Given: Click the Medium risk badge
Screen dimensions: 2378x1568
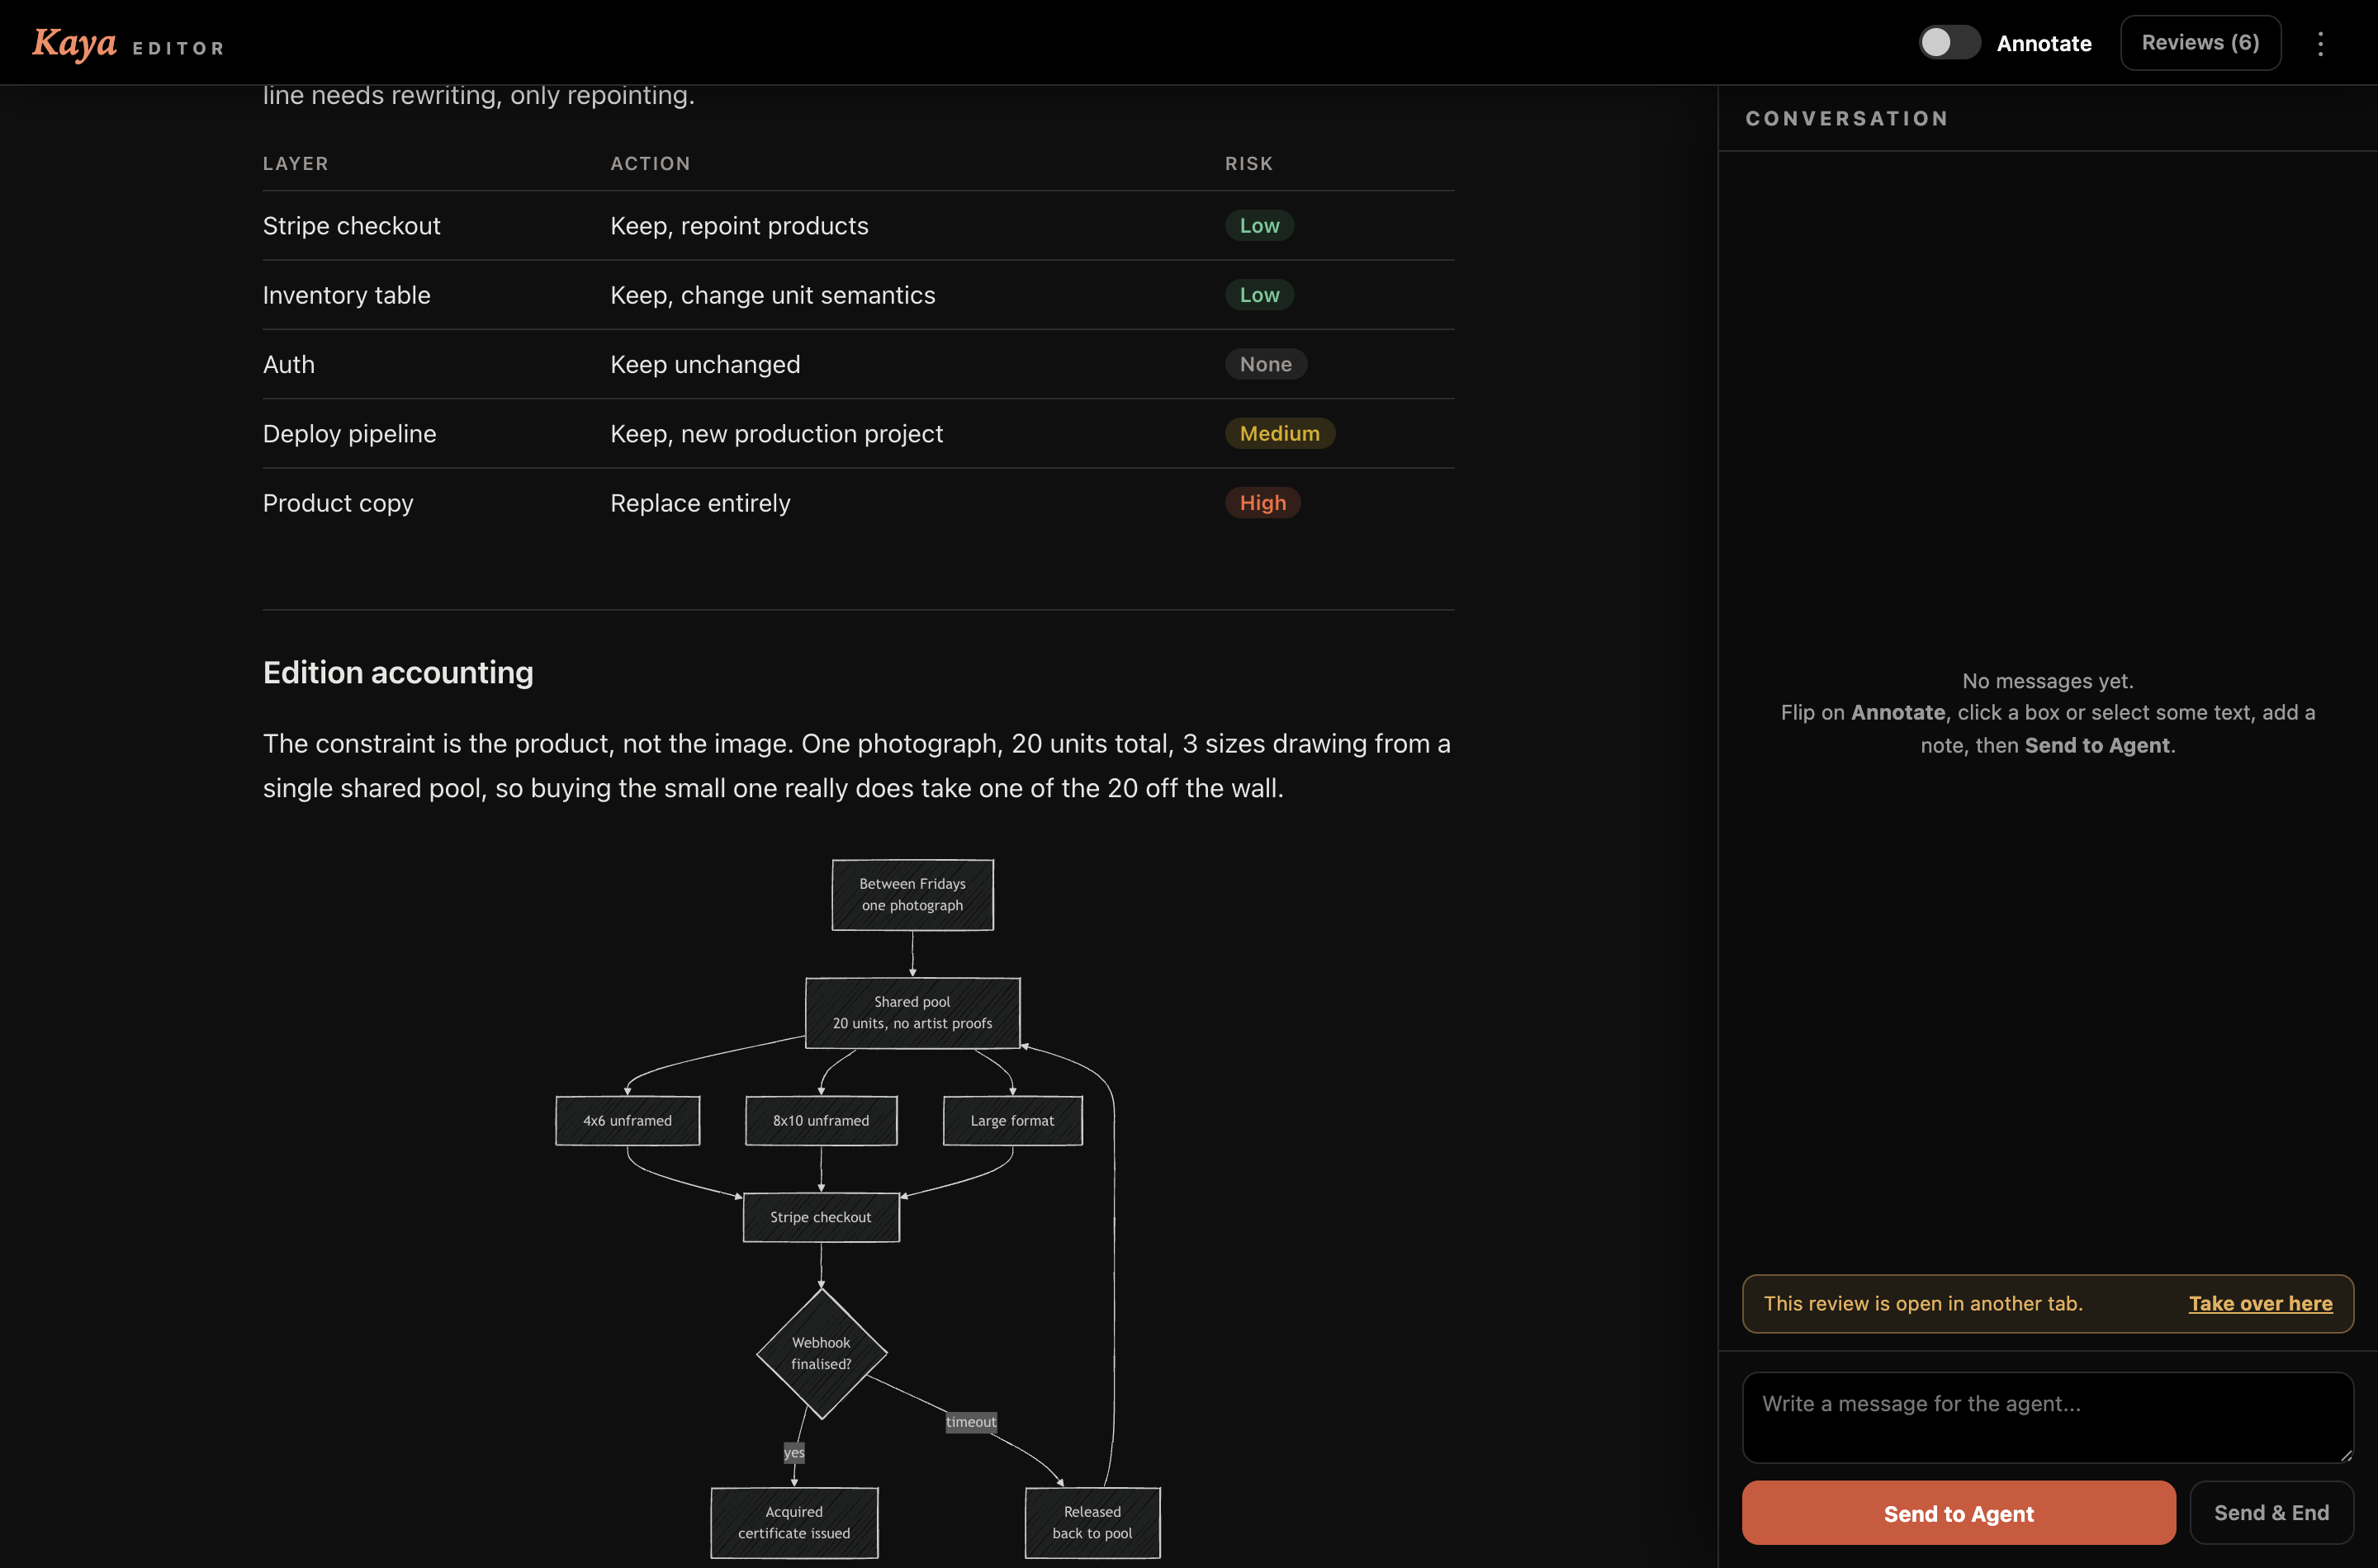Looking at the screenshot, I should pos(1280,433).
